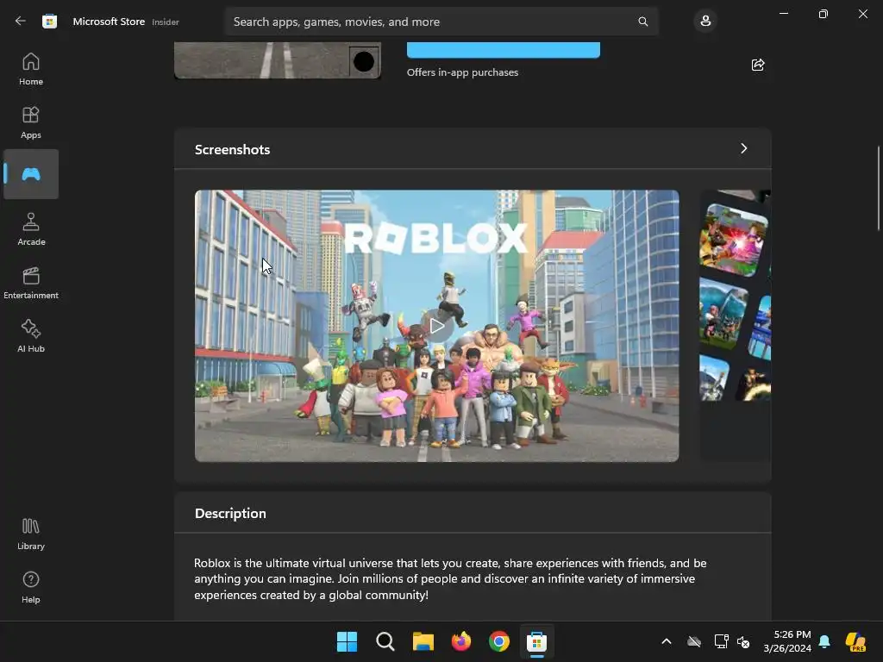Open the Arcade section in sidebar

pos(31,229)
